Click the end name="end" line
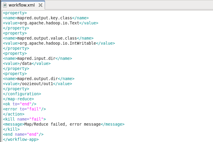Image resolution: width=213 pixels, height=142 pixels. coord(23,134)
